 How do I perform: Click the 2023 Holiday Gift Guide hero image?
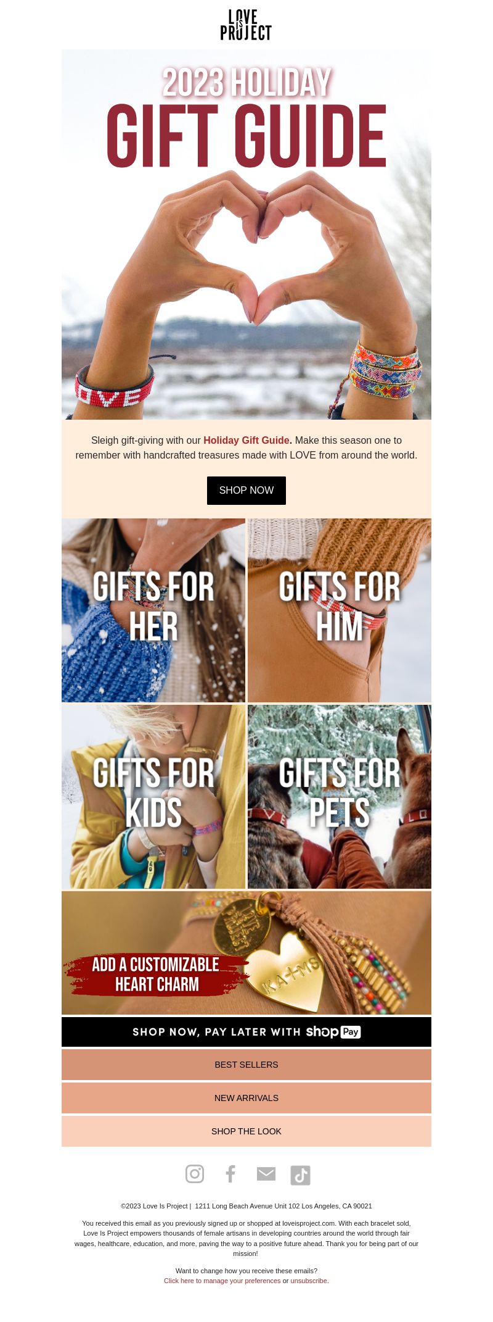pyautogui.click(x=246, y=235)
